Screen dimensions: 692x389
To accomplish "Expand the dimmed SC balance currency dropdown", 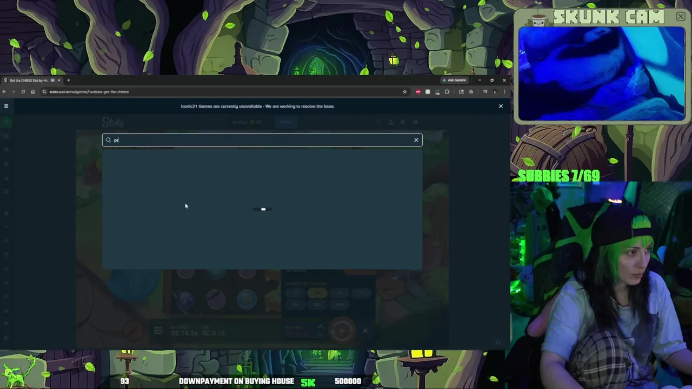I will point(250,122).
